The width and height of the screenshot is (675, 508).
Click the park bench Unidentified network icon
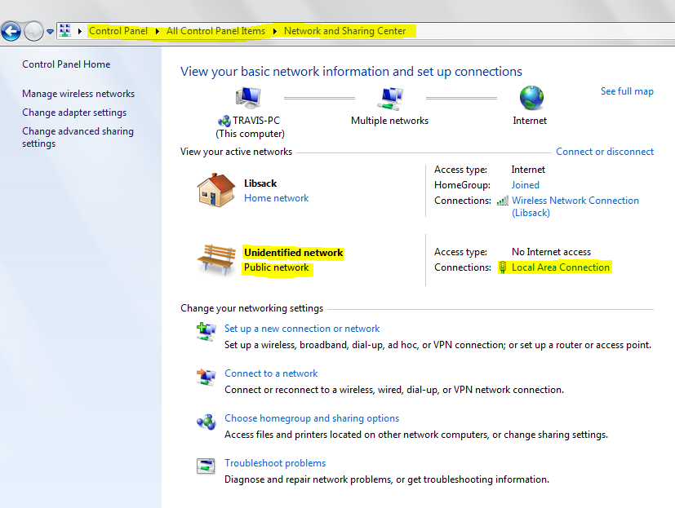(x=216, y=260)
